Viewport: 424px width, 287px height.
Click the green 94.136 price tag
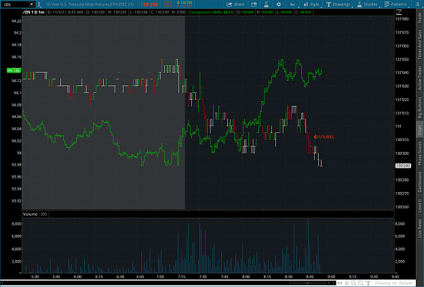tap(14, 71)
